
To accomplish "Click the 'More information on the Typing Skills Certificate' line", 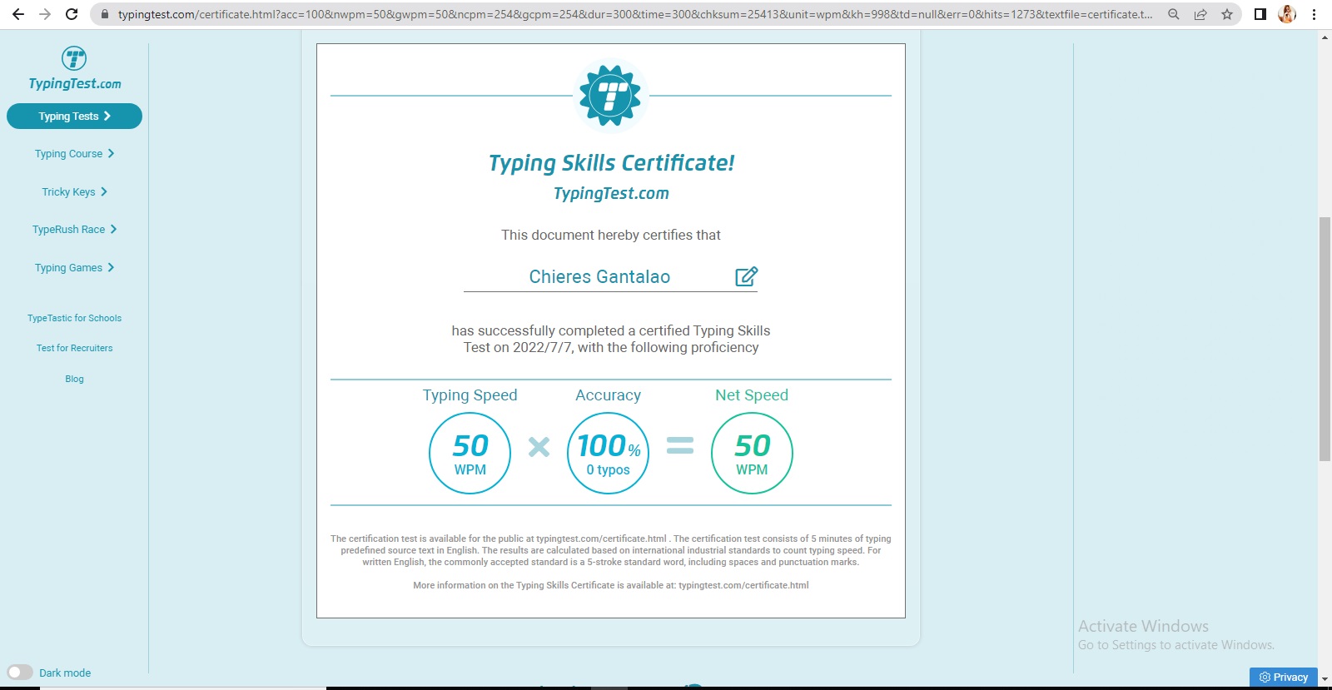I will click(x=611, y=585).
